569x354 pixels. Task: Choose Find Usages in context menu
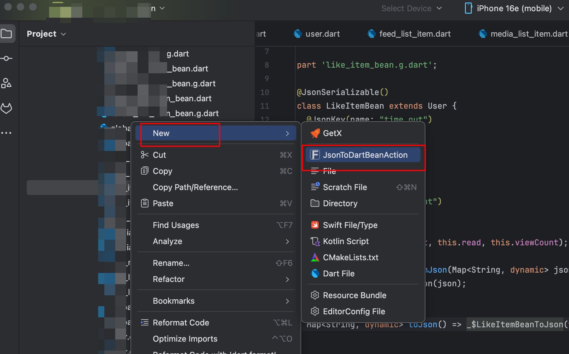click(x=216, y=225)
